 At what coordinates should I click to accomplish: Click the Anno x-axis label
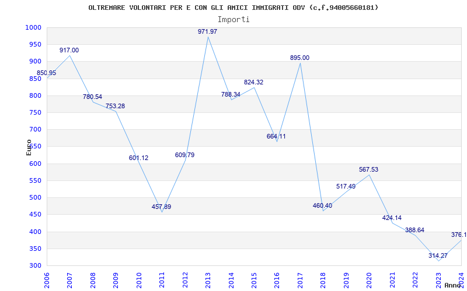pos(453,285)
